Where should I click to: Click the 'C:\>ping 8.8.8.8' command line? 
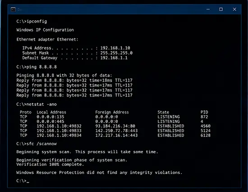pos(37,67)
